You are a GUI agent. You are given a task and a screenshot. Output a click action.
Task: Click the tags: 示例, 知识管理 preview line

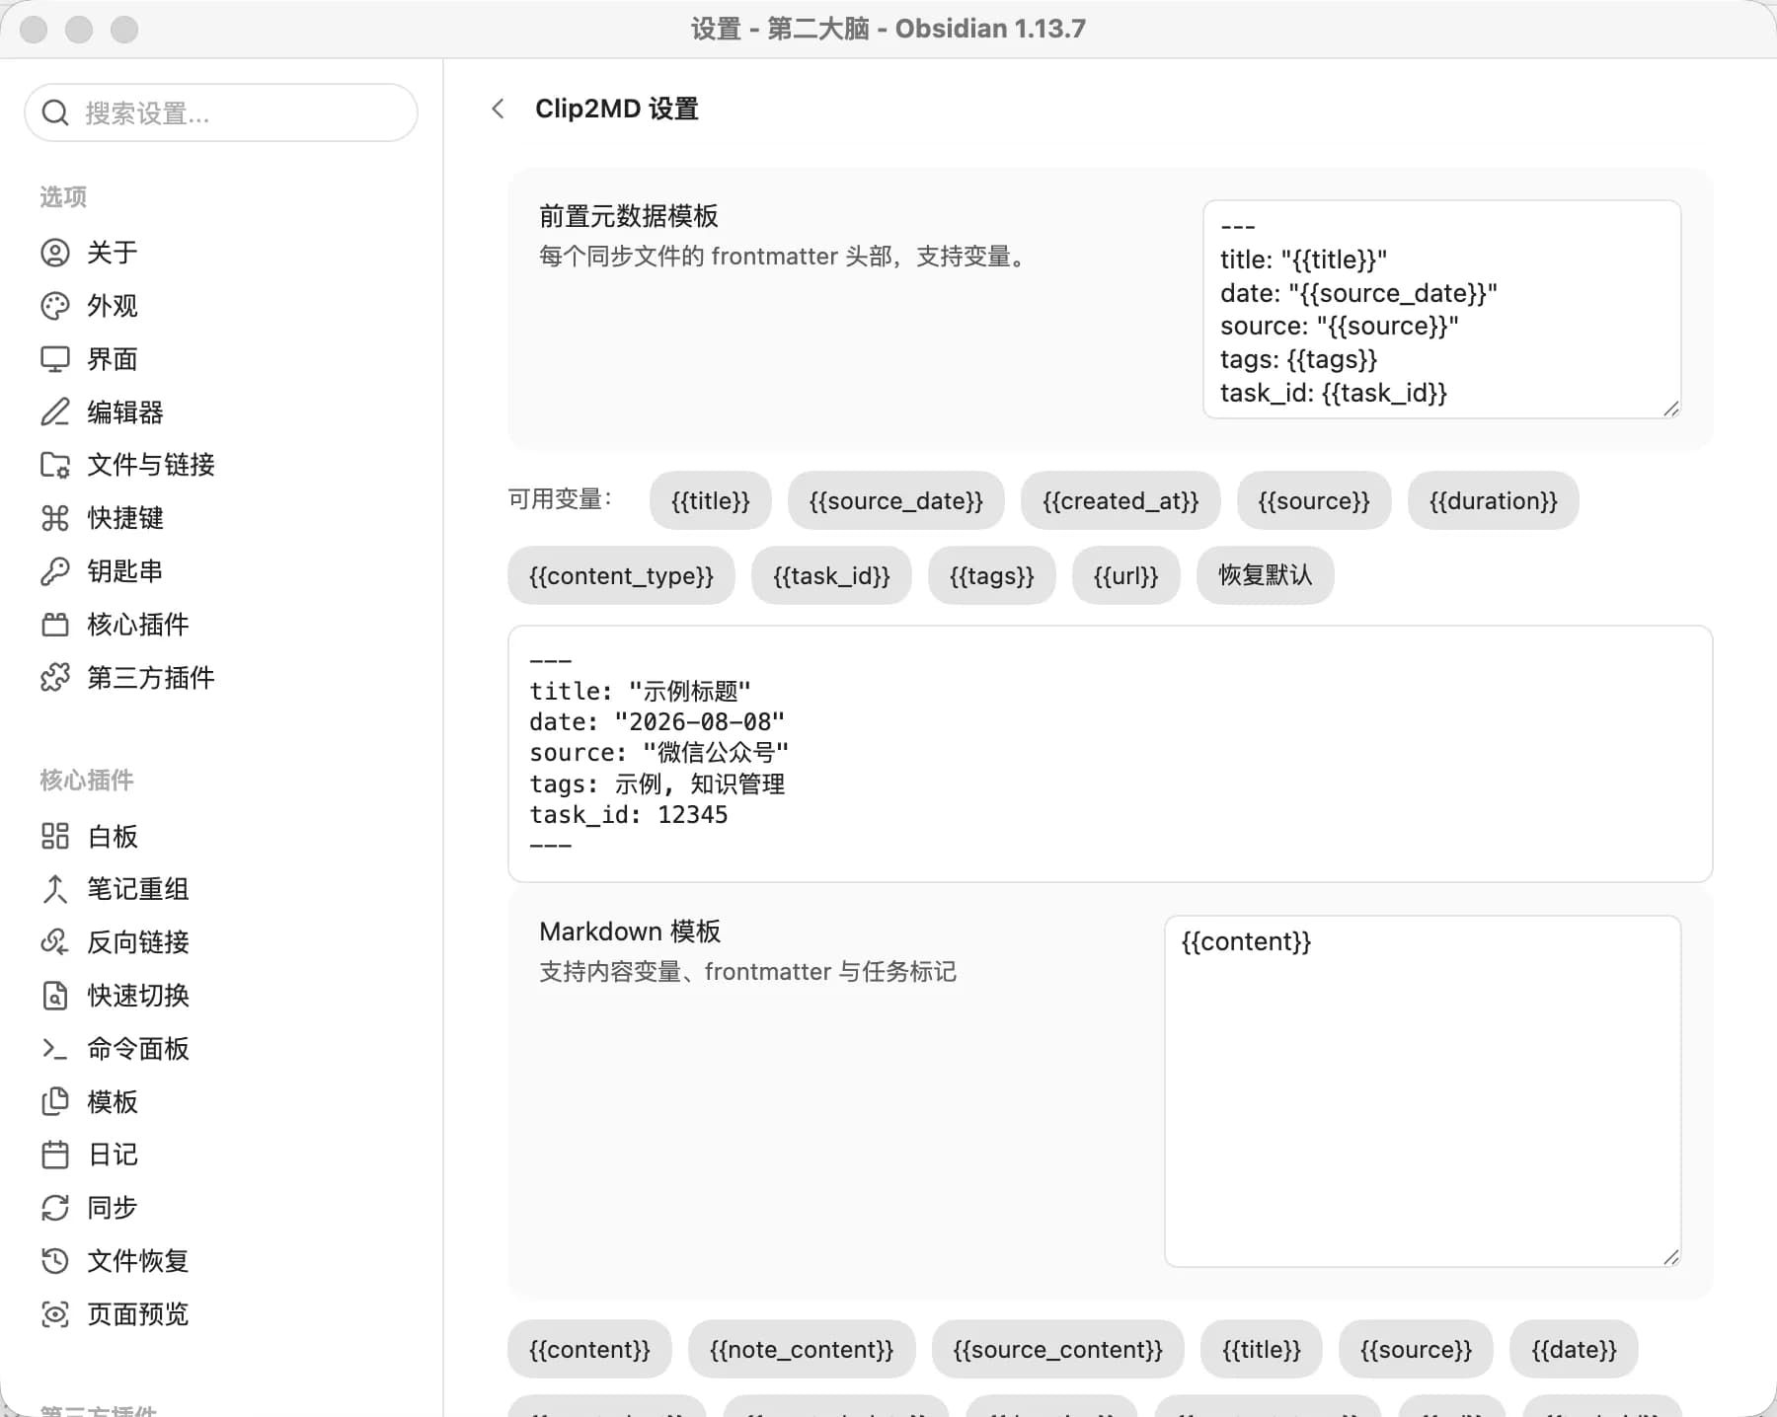coord(657,784)
